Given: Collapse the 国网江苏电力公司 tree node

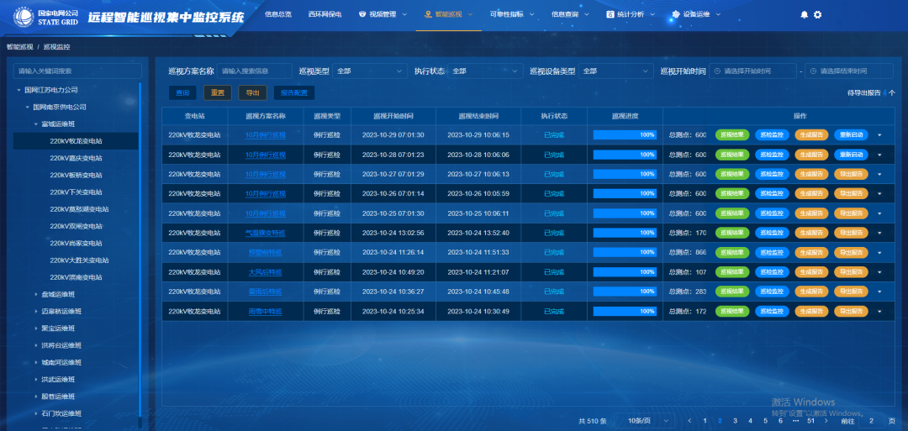Looking at the screenshot, I should [x=18, y=90].
